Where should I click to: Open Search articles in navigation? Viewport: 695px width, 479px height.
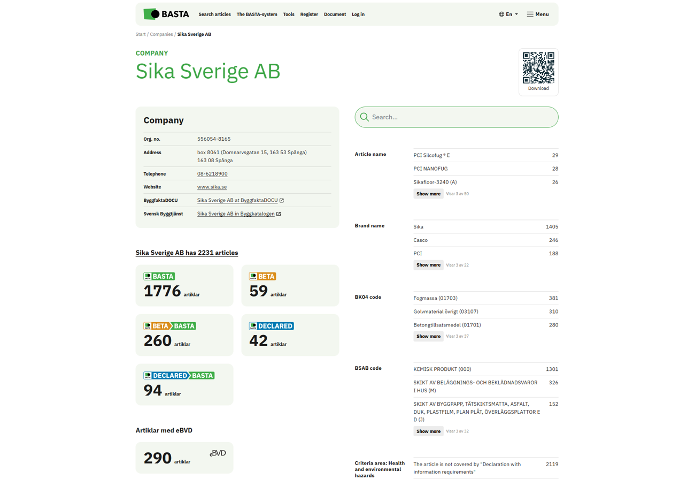click(x=214, y=14)
